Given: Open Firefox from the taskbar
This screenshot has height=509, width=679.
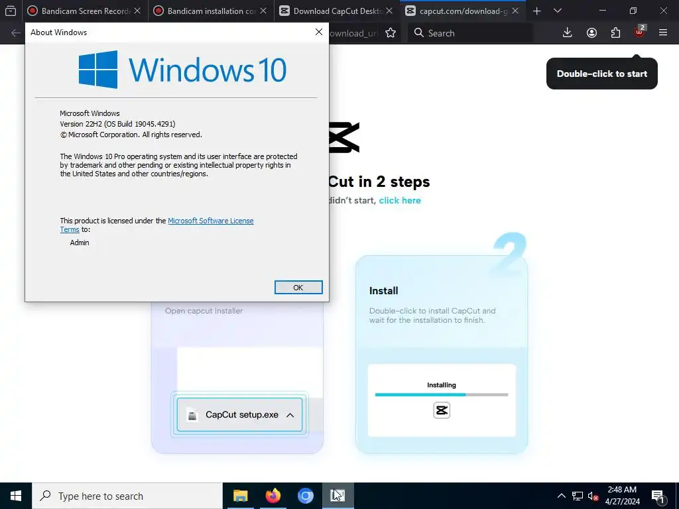Looking at the screenshot, I should (273, 496).
